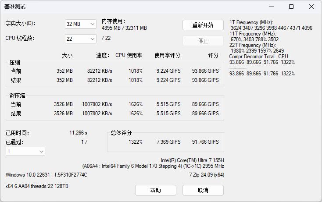Close the 基准测试 dialog
Image resolution: width=322 pixels, height=202 pixels.
[x=311, y=7]
